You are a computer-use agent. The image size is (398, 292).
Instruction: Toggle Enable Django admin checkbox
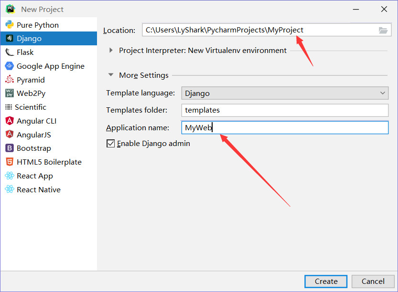point(111,143)
